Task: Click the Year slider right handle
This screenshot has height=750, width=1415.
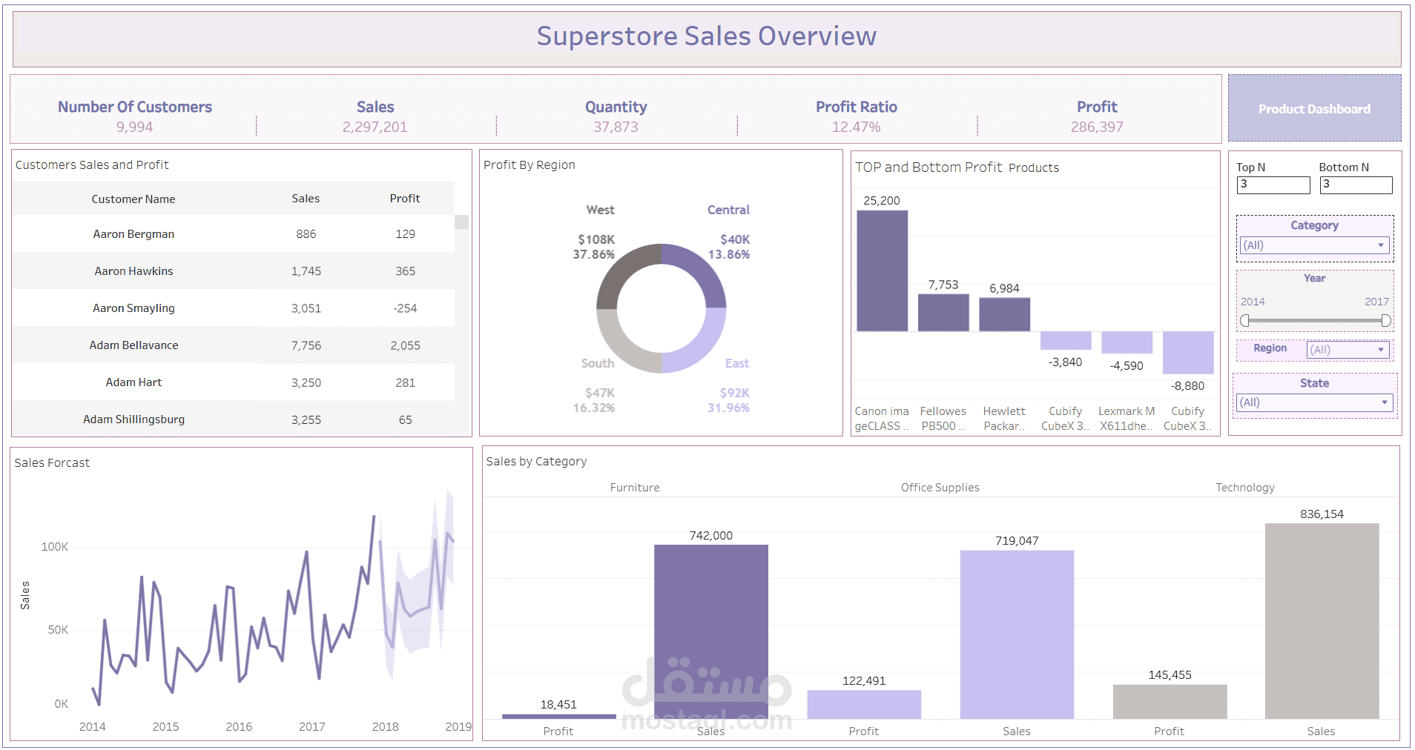Action: click(x=1385, y=320)
